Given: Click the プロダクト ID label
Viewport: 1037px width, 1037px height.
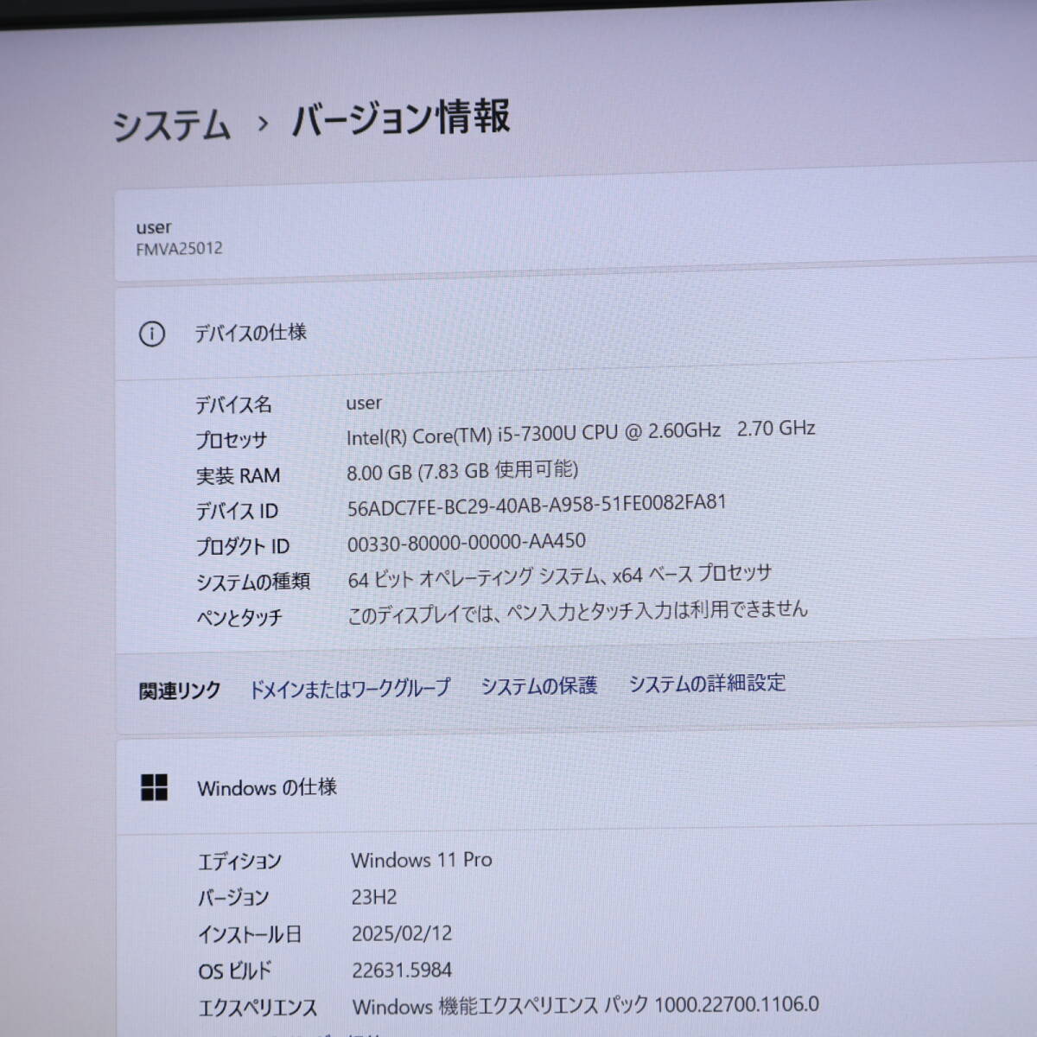Looking at the screenshot, I should (243, 546).
